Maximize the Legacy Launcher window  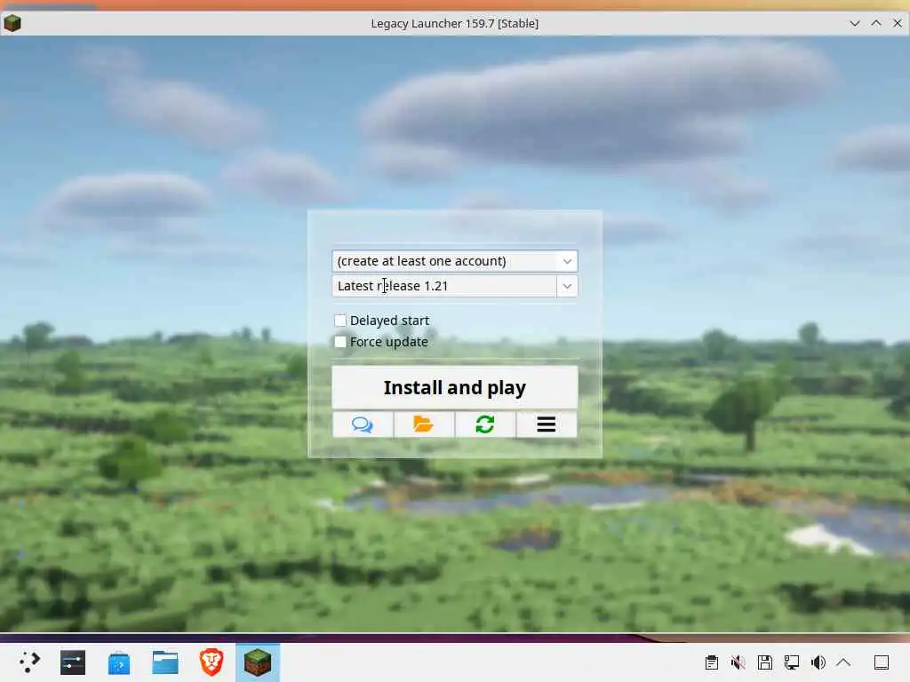[876, 23]
